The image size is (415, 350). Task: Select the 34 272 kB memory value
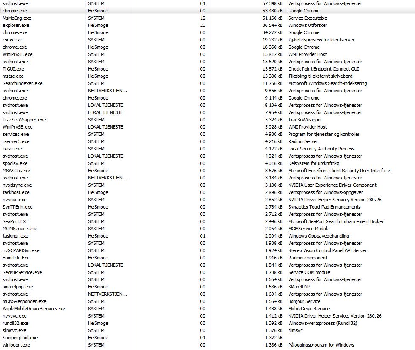[272, 32]
